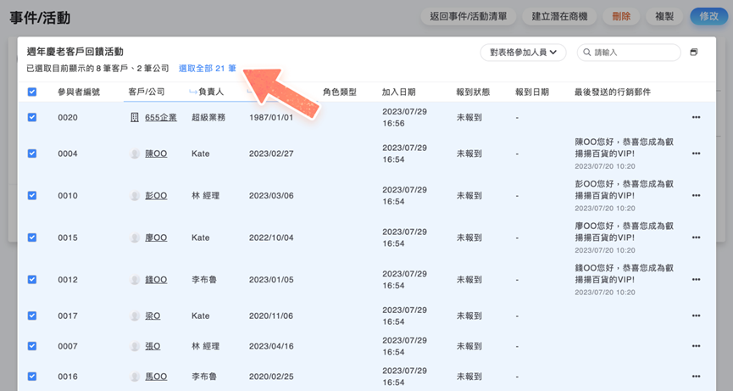This screenshot has width=733, height=391.
Task: Expand the 對表格參加人員 dropdown
Action: click(523, 53)
